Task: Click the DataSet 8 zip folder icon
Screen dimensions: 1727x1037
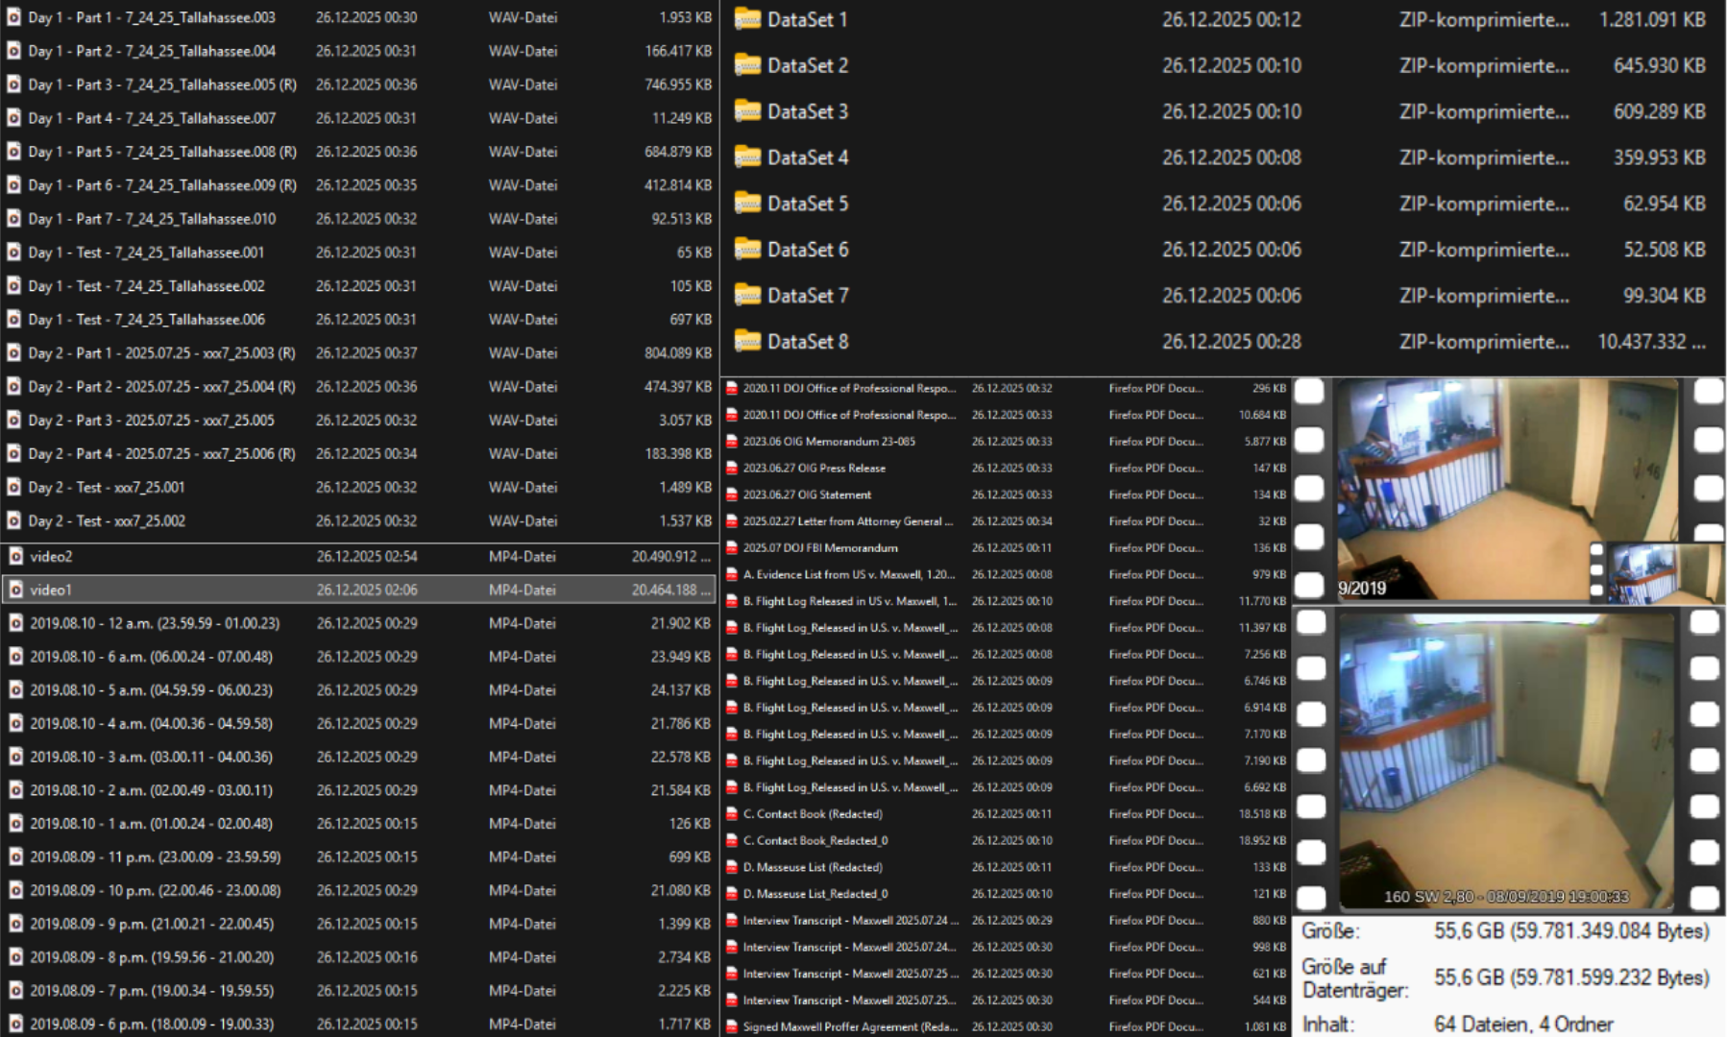Action: [747, 342]
